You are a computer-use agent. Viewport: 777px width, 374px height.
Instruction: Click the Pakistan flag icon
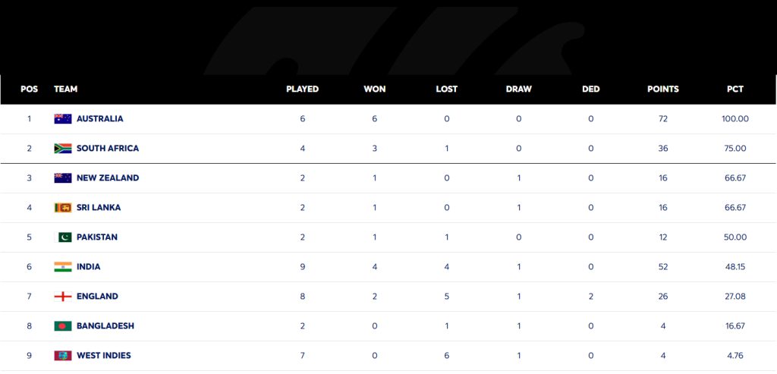coord(65,237)
